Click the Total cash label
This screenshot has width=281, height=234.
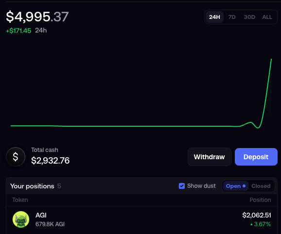45,150
